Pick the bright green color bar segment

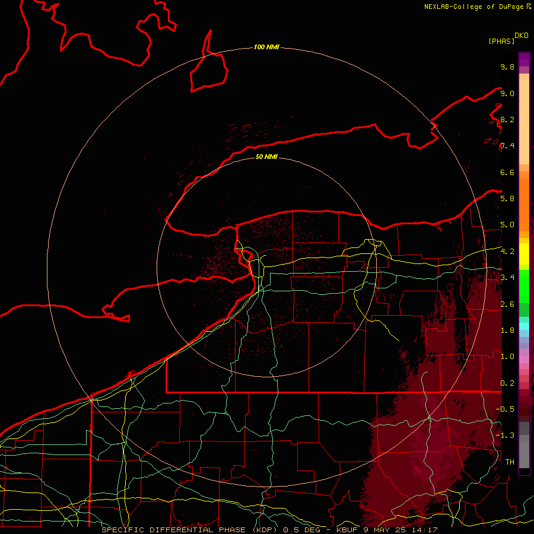(524, 286)
